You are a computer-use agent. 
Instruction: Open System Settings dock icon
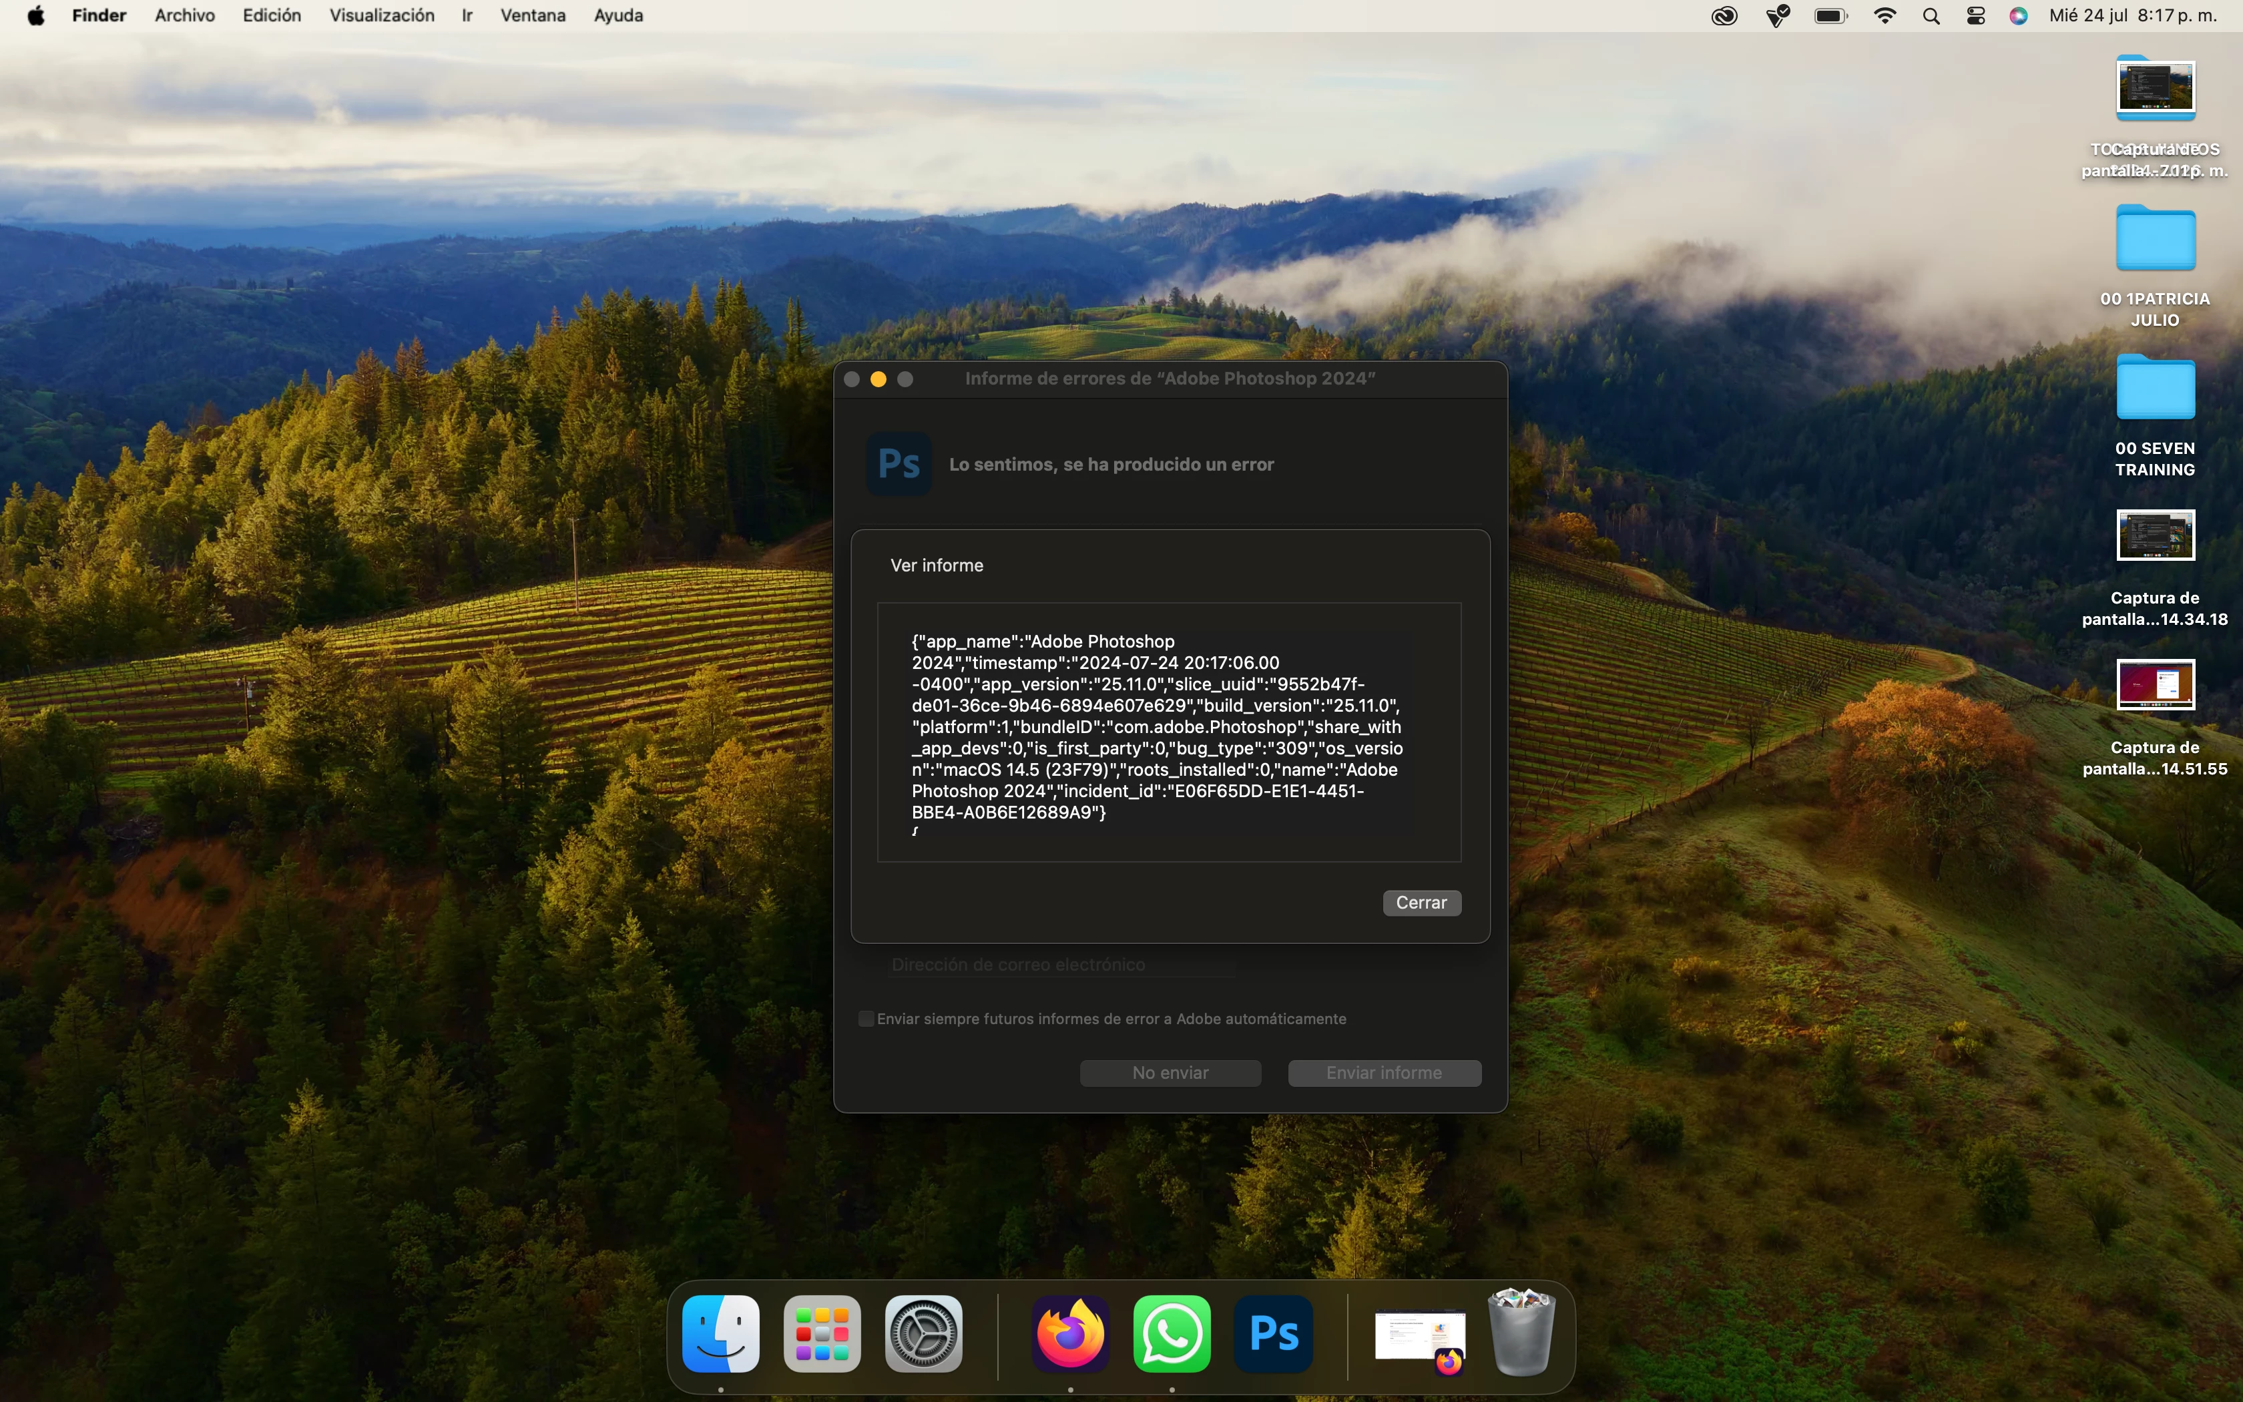point(923,1335)
